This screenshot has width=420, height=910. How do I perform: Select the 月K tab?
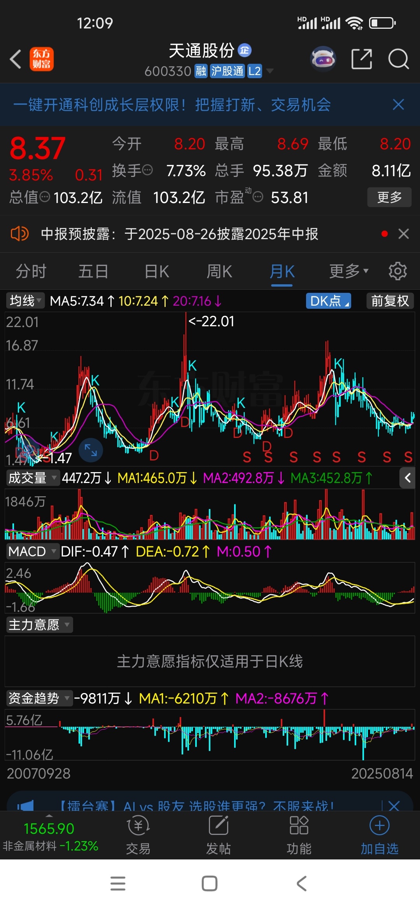tap(282, 271)
